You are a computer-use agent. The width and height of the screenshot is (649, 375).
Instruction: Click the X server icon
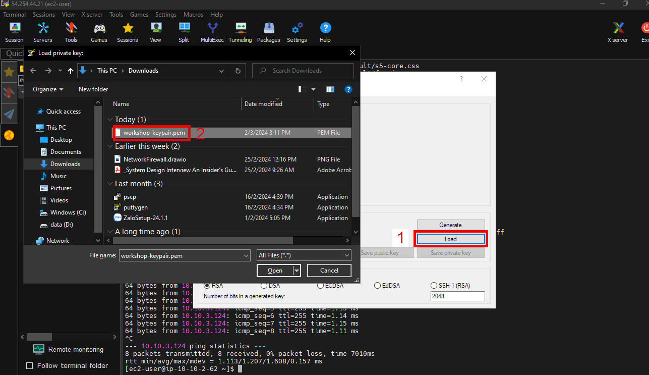[618, 32]
